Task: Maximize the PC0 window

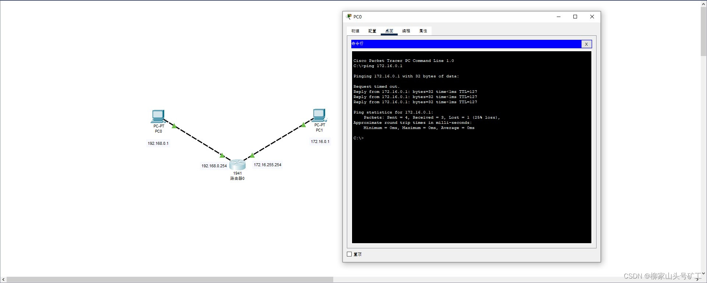Action: (575, 17)
